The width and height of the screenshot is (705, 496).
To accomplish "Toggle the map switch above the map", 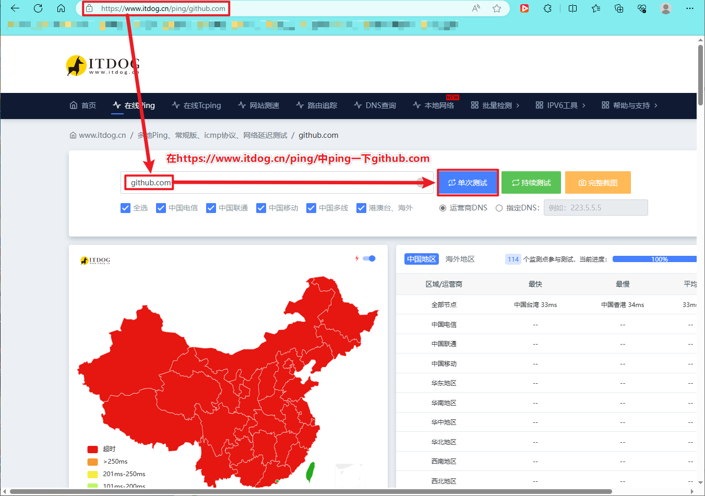I will point(369,258).
